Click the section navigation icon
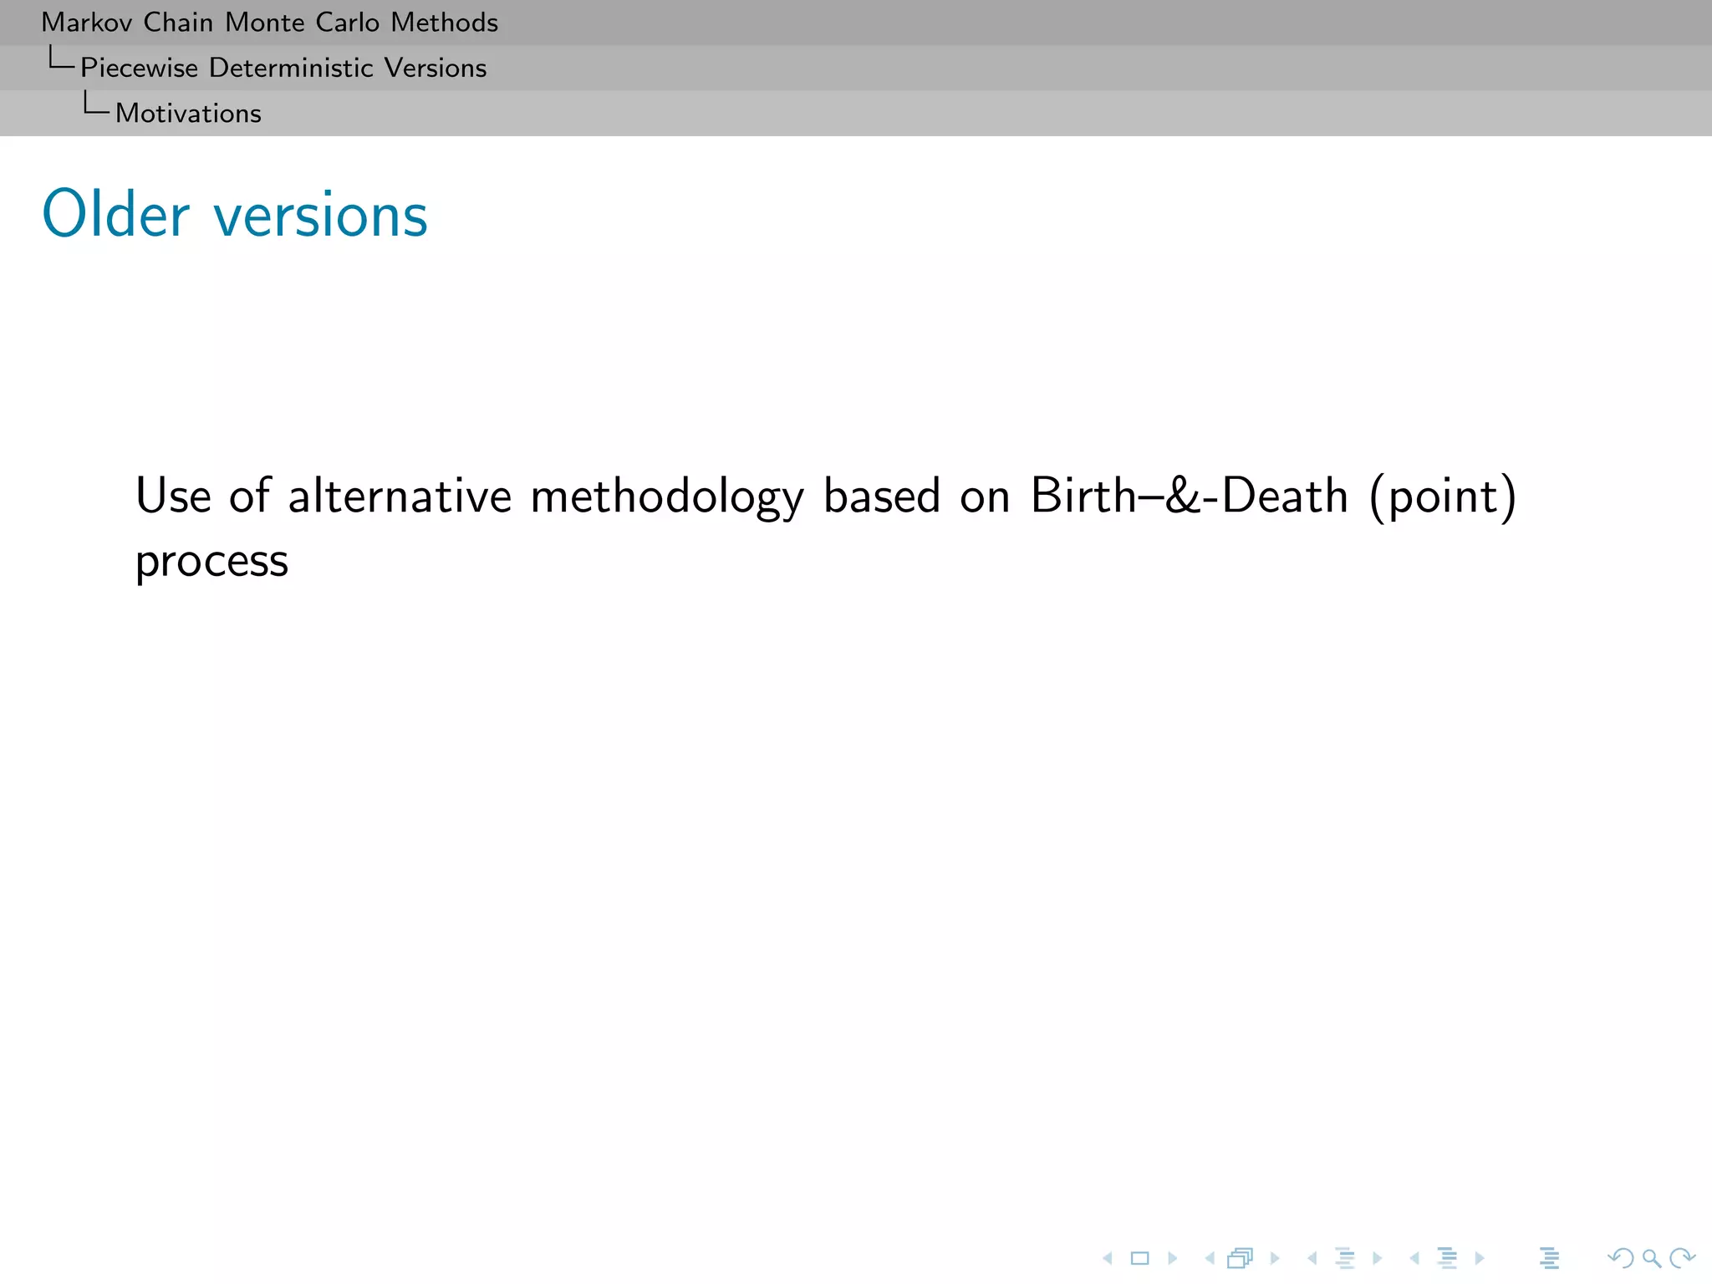 tap(1448, 1258)
